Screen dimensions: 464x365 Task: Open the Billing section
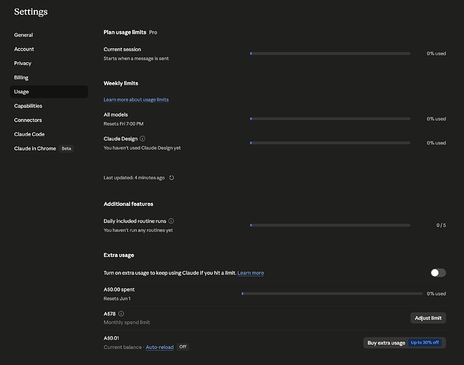coord(21,77)
